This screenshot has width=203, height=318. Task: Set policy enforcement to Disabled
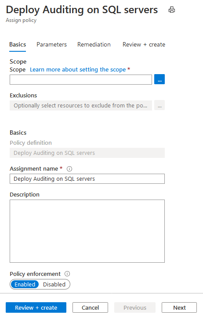click(54, 284)
